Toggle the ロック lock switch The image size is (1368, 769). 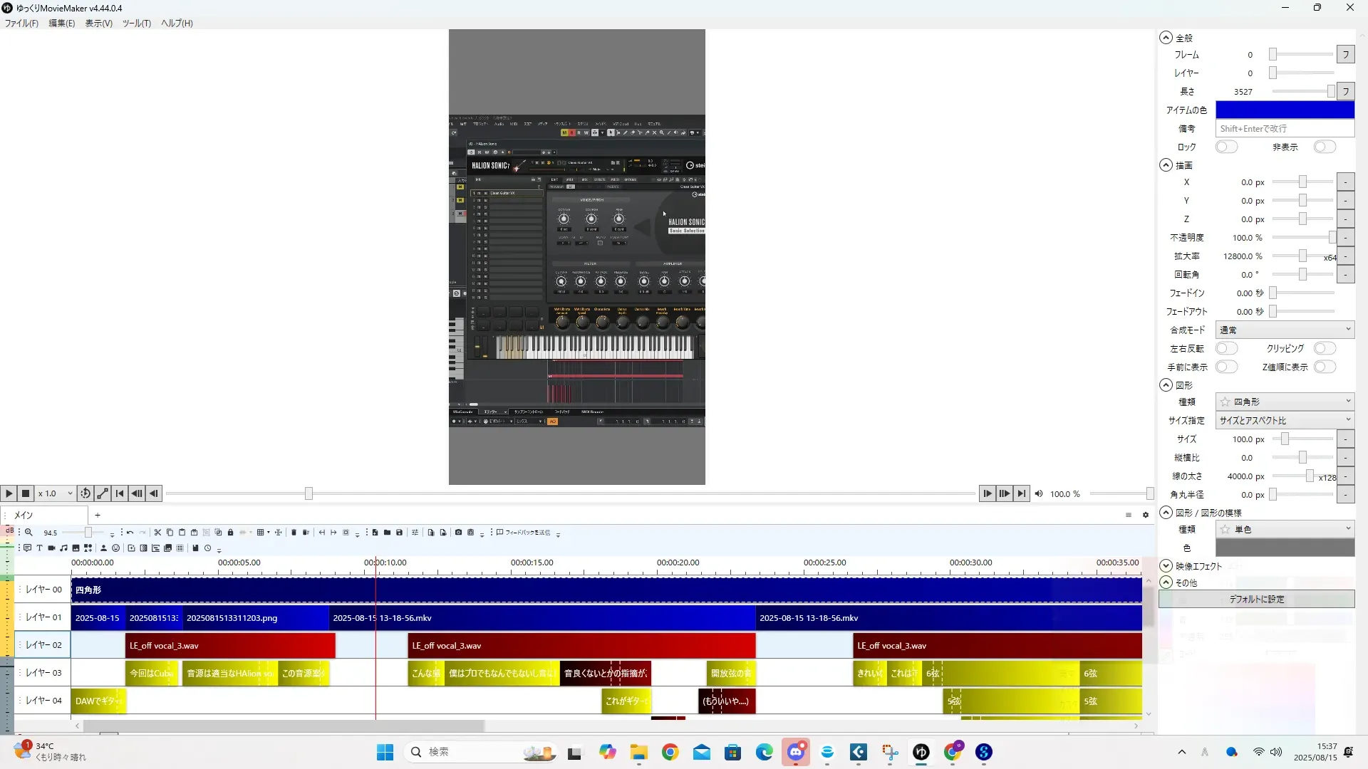click(1225, 147)
